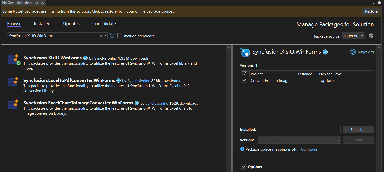This screenshot has height=172, width=384.
Task: Expand the Options section
Action: click(243, 167)
